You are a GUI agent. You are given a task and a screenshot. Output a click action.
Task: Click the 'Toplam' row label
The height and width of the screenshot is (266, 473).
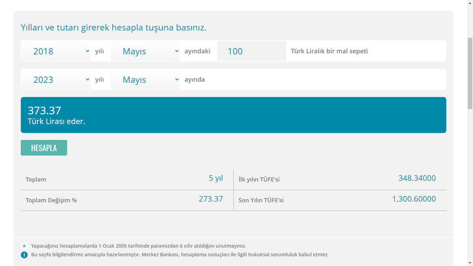[36, 179]
